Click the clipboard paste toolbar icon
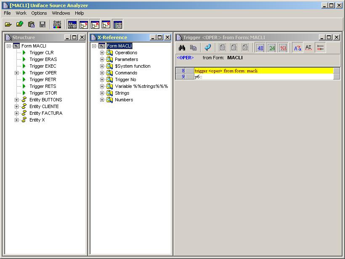 pyautogui.click(x=31, y=24)
